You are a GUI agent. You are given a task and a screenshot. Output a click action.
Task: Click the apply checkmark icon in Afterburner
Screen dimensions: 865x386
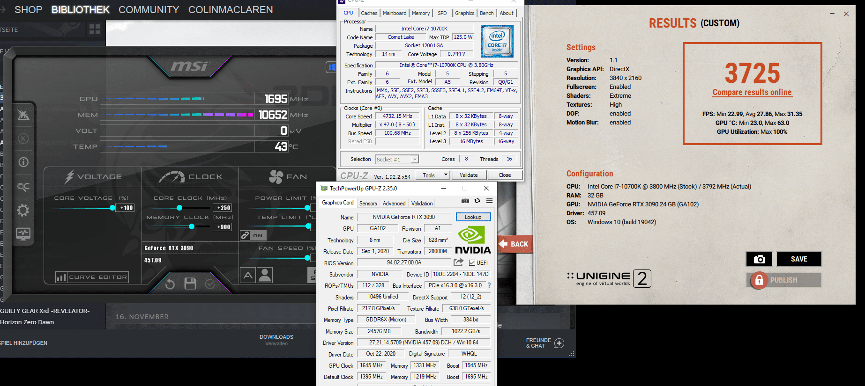210,284
